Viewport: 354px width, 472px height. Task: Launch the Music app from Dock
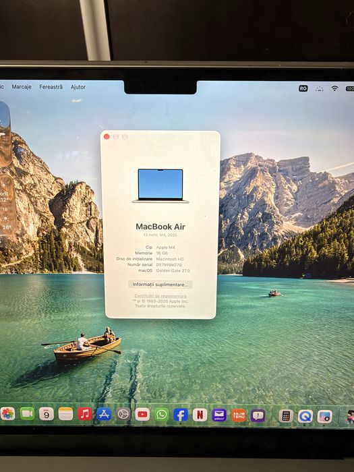pos(85,414)
